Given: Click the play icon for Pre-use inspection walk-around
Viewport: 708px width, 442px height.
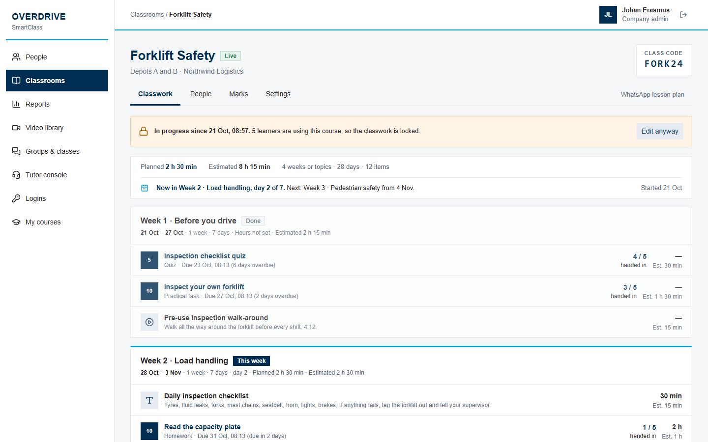Looking at the screenshot, I should (149, 322).
